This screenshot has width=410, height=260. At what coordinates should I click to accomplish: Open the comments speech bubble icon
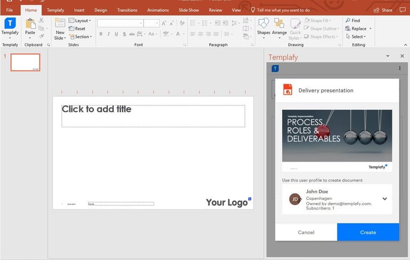(403, 10)
